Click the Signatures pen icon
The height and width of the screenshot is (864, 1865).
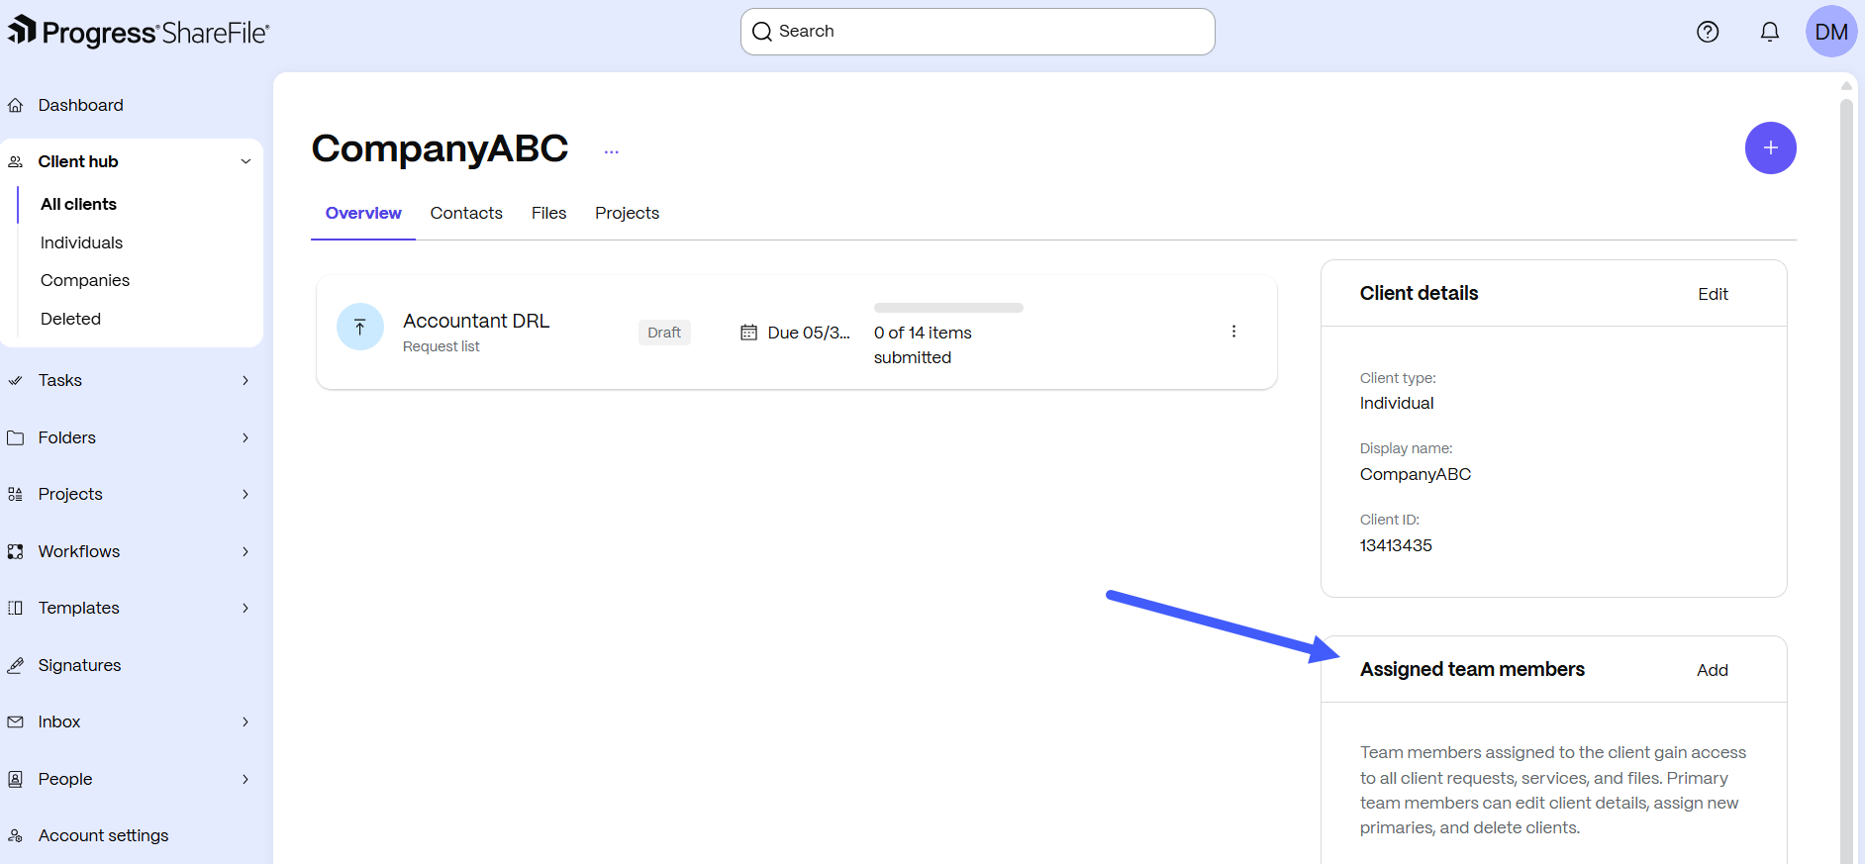pos(16,665)
